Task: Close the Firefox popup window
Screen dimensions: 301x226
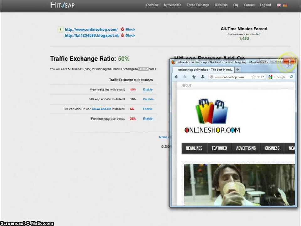Action: point(290,61)
